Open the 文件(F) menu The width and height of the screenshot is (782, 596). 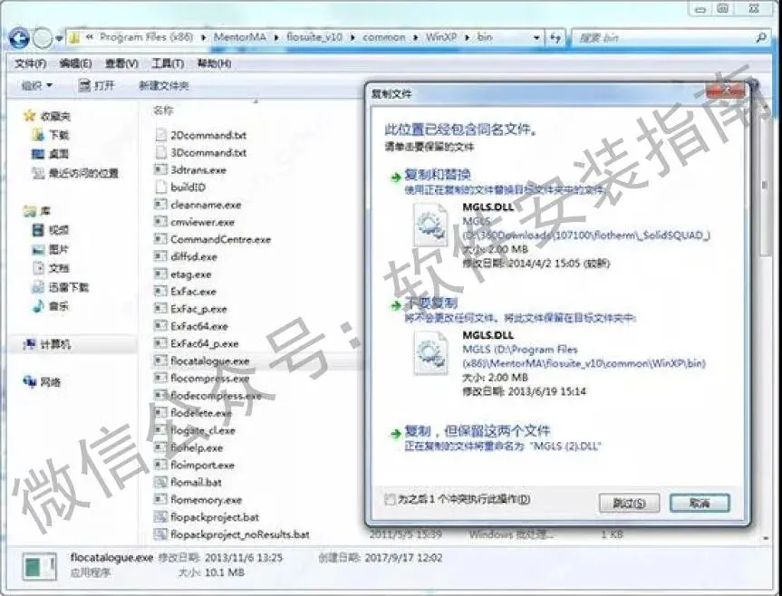(31, 63)
